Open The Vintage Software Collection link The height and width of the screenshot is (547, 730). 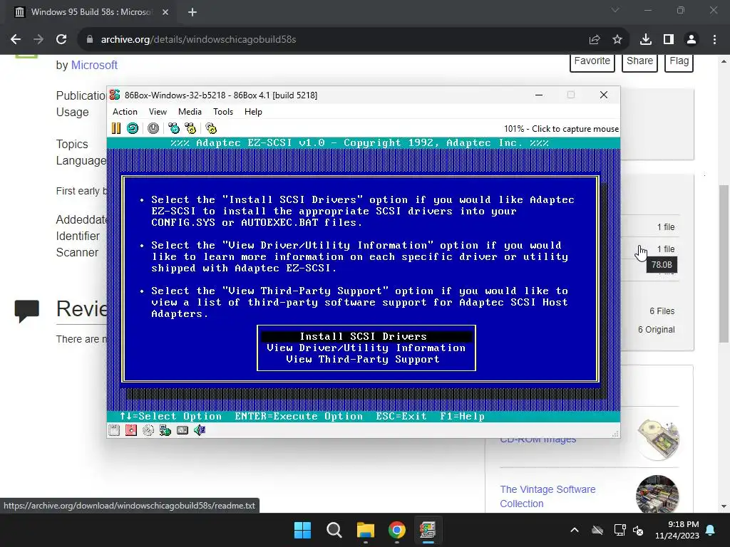point(547,496)
